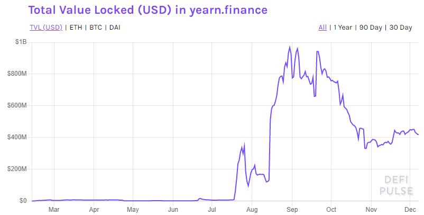
Task: Select the 1 Year time range
Action: point(343,28)
